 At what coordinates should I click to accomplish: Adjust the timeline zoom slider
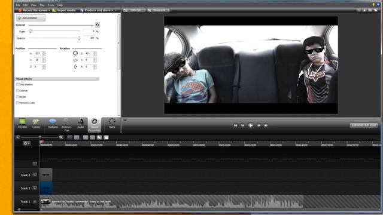40,137
